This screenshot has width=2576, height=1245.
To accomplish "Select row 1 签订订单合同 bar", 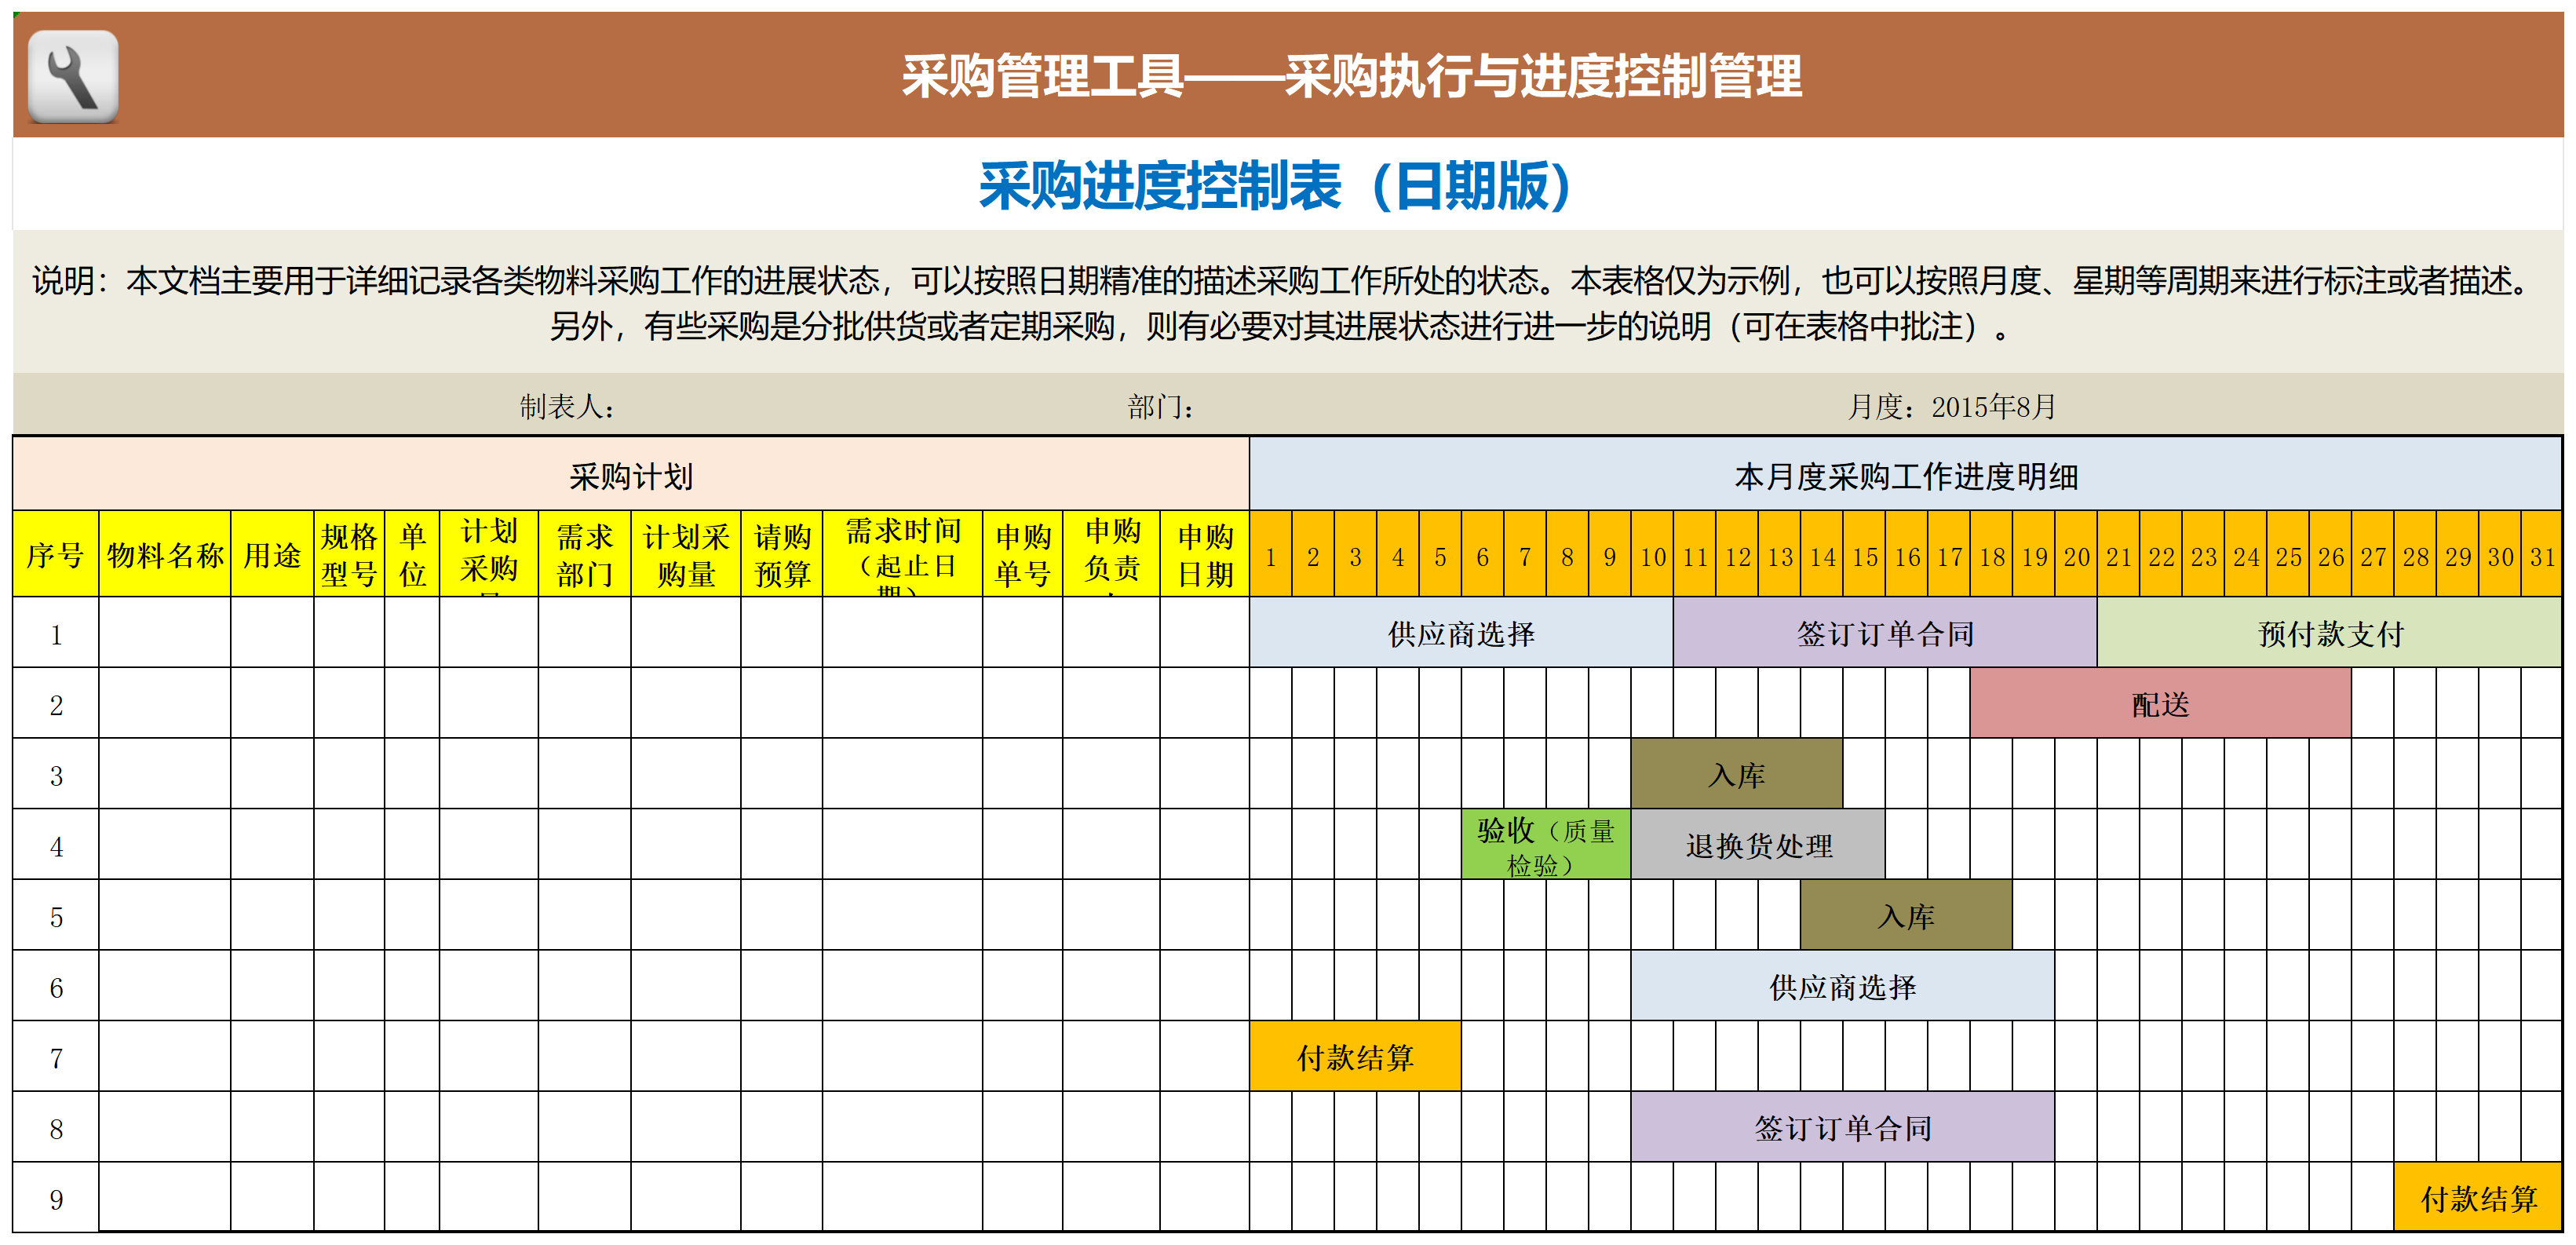I will 1885,633.
